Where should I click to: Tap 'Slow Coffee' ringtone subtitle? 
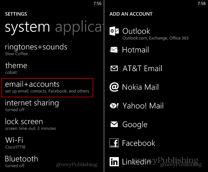(16, 54)
